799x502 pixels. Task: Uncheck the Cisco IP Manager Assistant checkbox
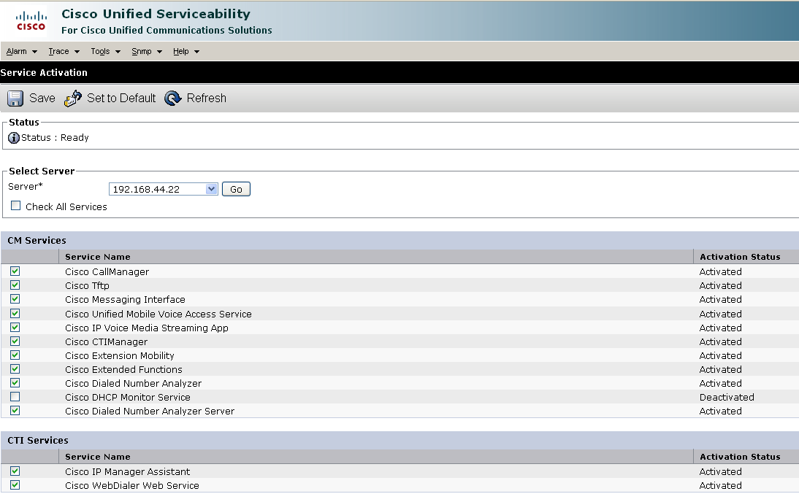click(15, 471)
